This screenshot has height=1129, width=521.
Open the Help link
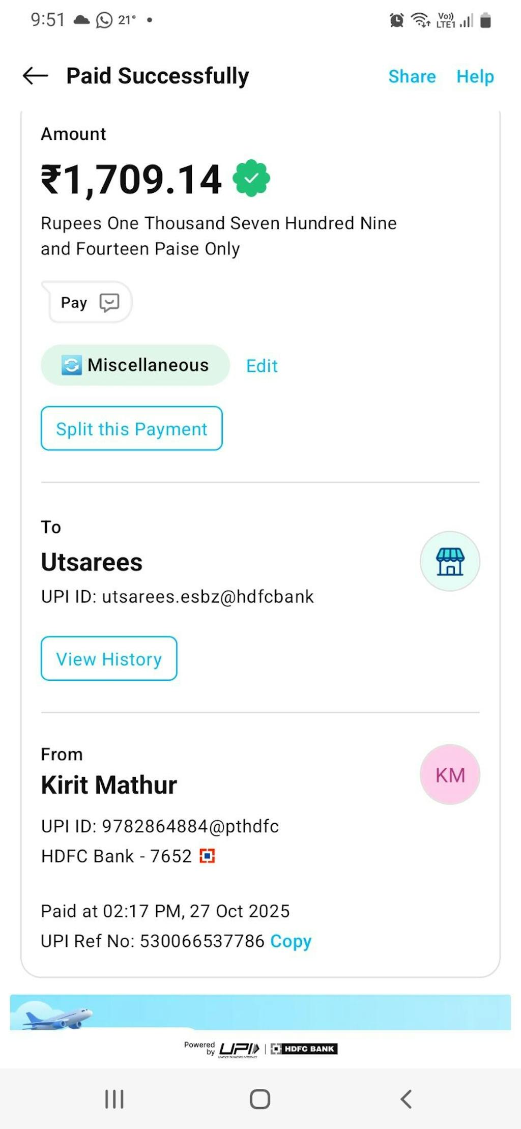475,76
